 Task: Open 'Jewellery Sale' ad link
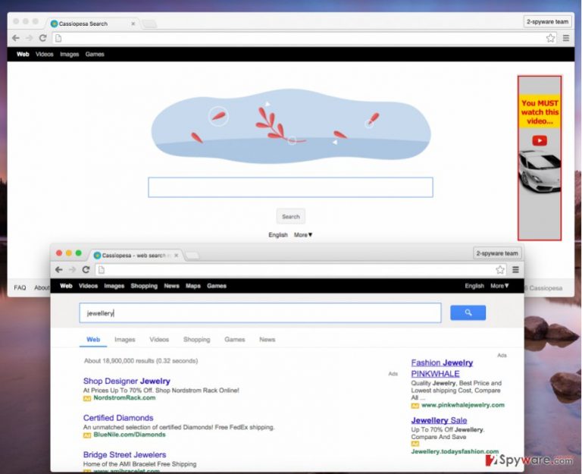coord(439,420)
